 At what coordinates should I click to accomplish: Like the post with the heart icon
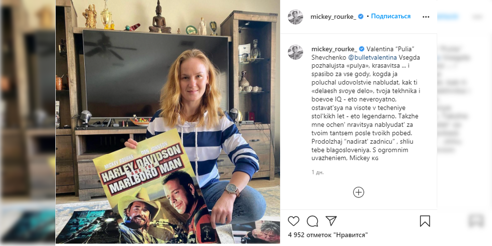click(x=294, y=221)
